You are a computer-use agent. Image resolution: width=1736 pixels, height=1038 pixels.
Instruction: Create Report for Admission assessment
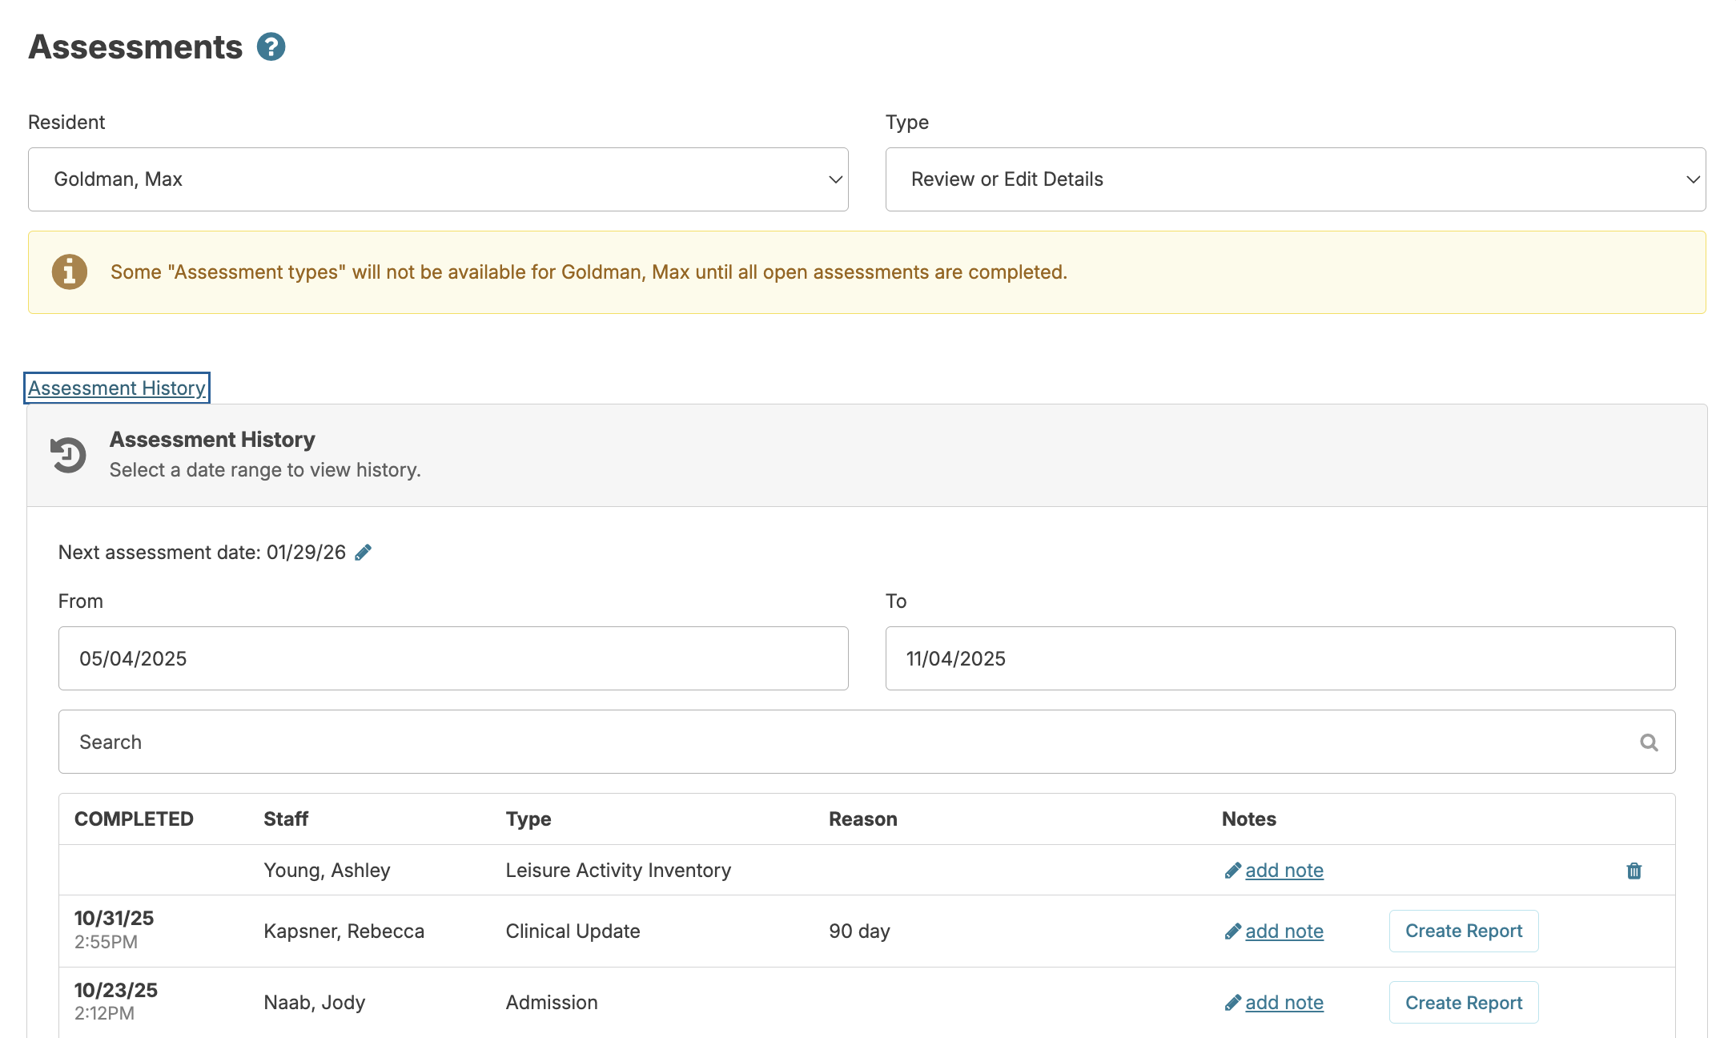[x=1463, y=1003]
